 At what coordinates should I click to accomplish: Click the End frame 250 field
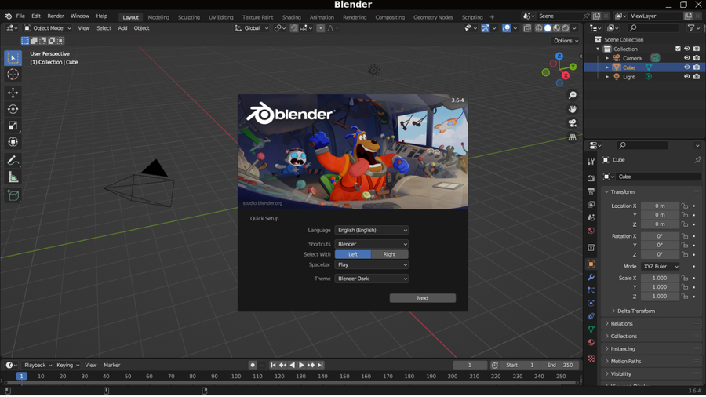(x=561, y=365)
